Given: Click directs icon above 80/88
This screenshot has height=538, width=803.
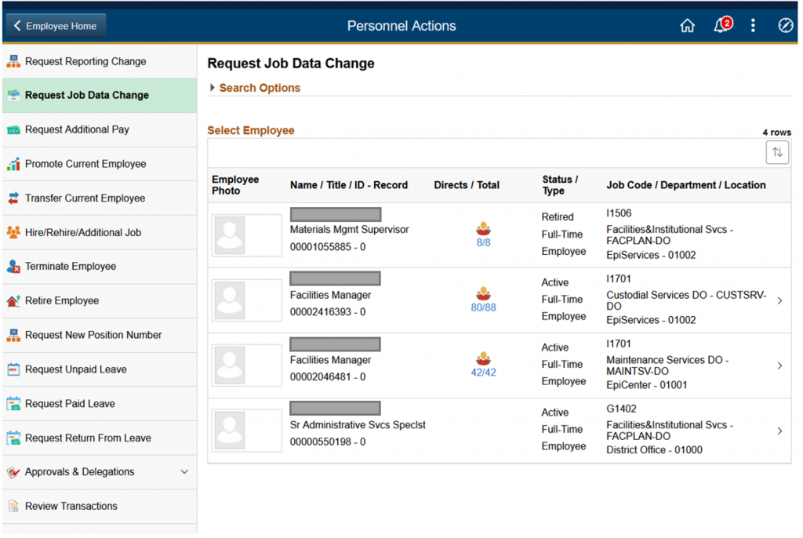Looking at the screenshot, I should click(483, 293).
